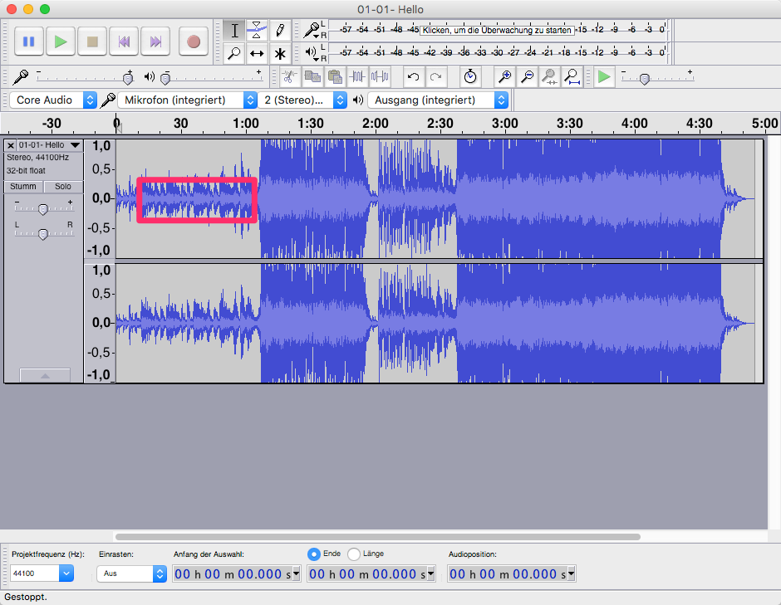Select the Selection (I-beam) tool
781x605 pixels.
click(x=233, y=31)
